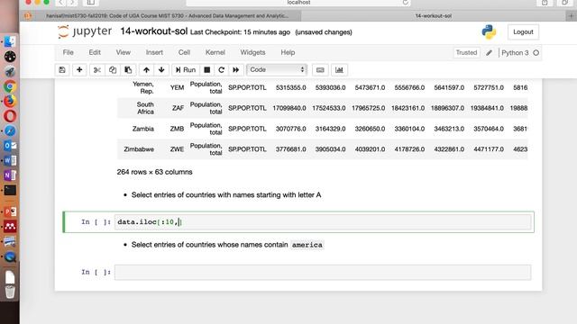Click the ZAF country code cell

click(x=178, y=108)
